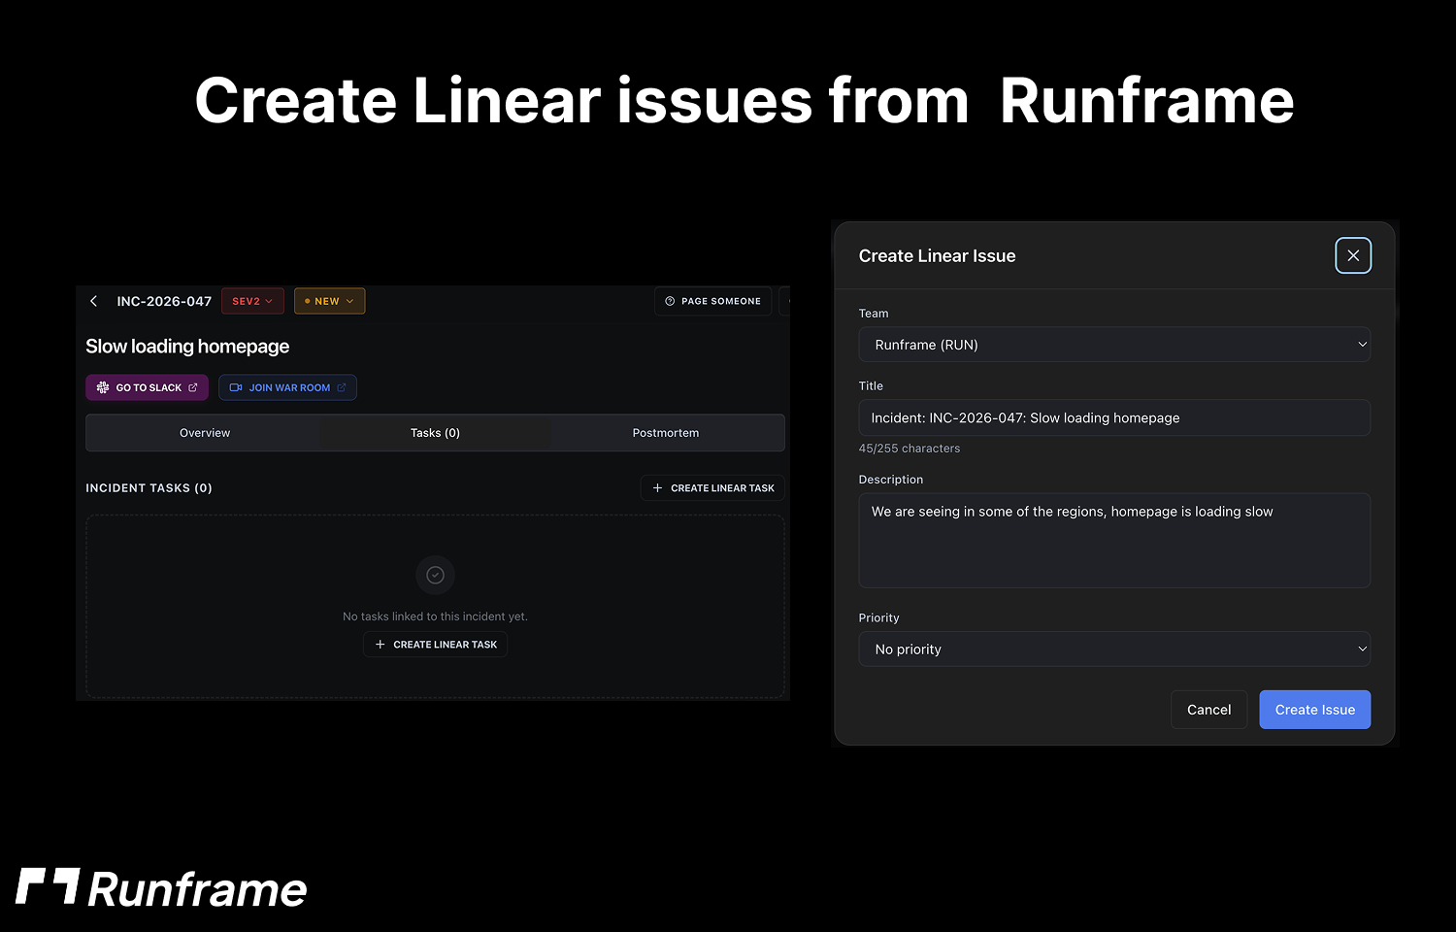Click 'No tasks linked to this incident yet.' text
Image resolution: width=1456 pixels, height=932 pixels.
(435, 616)
